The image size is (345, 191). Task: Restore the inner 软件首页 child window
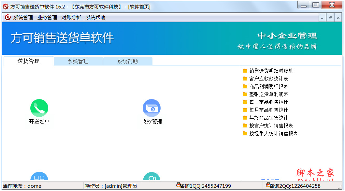(330, 18)
